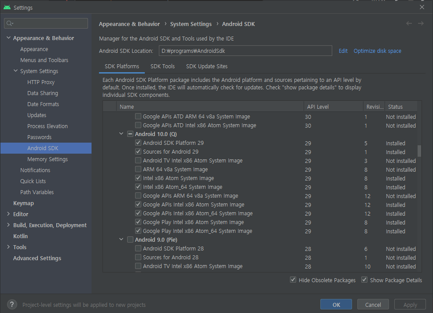Click the Apply button
The height and width of the screenshot is (313, 433).
pos(410,305)
